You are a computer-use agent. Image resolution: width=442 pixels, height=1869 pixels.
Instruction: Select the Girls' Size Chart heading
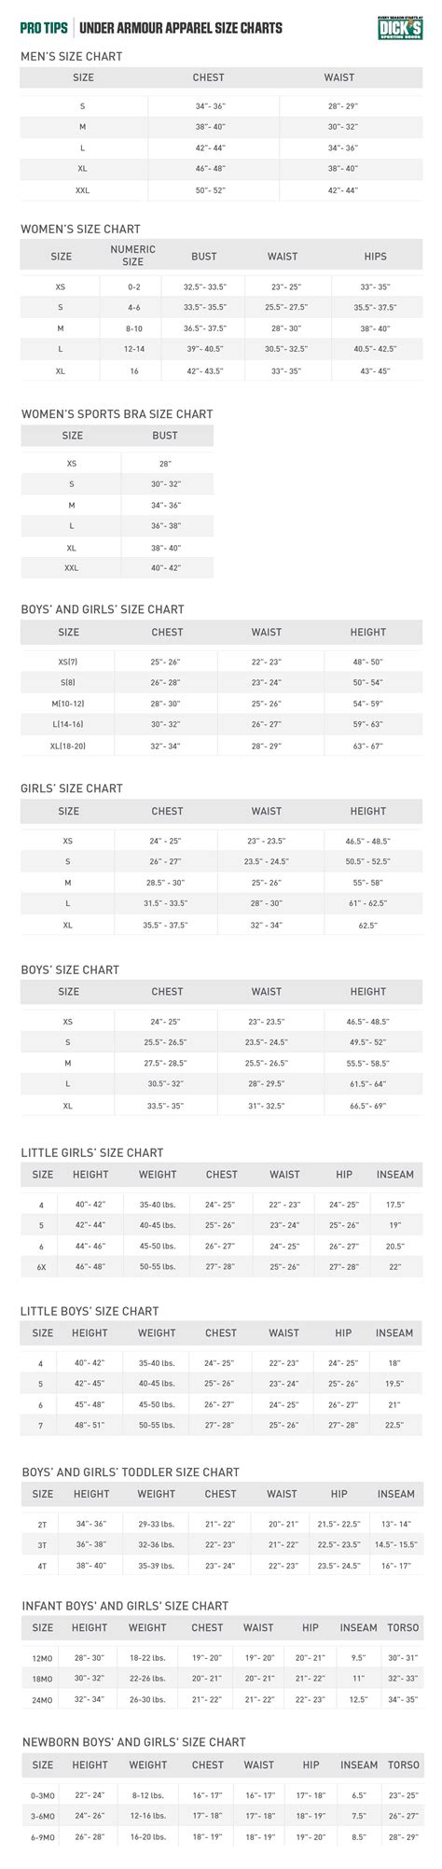72,788
